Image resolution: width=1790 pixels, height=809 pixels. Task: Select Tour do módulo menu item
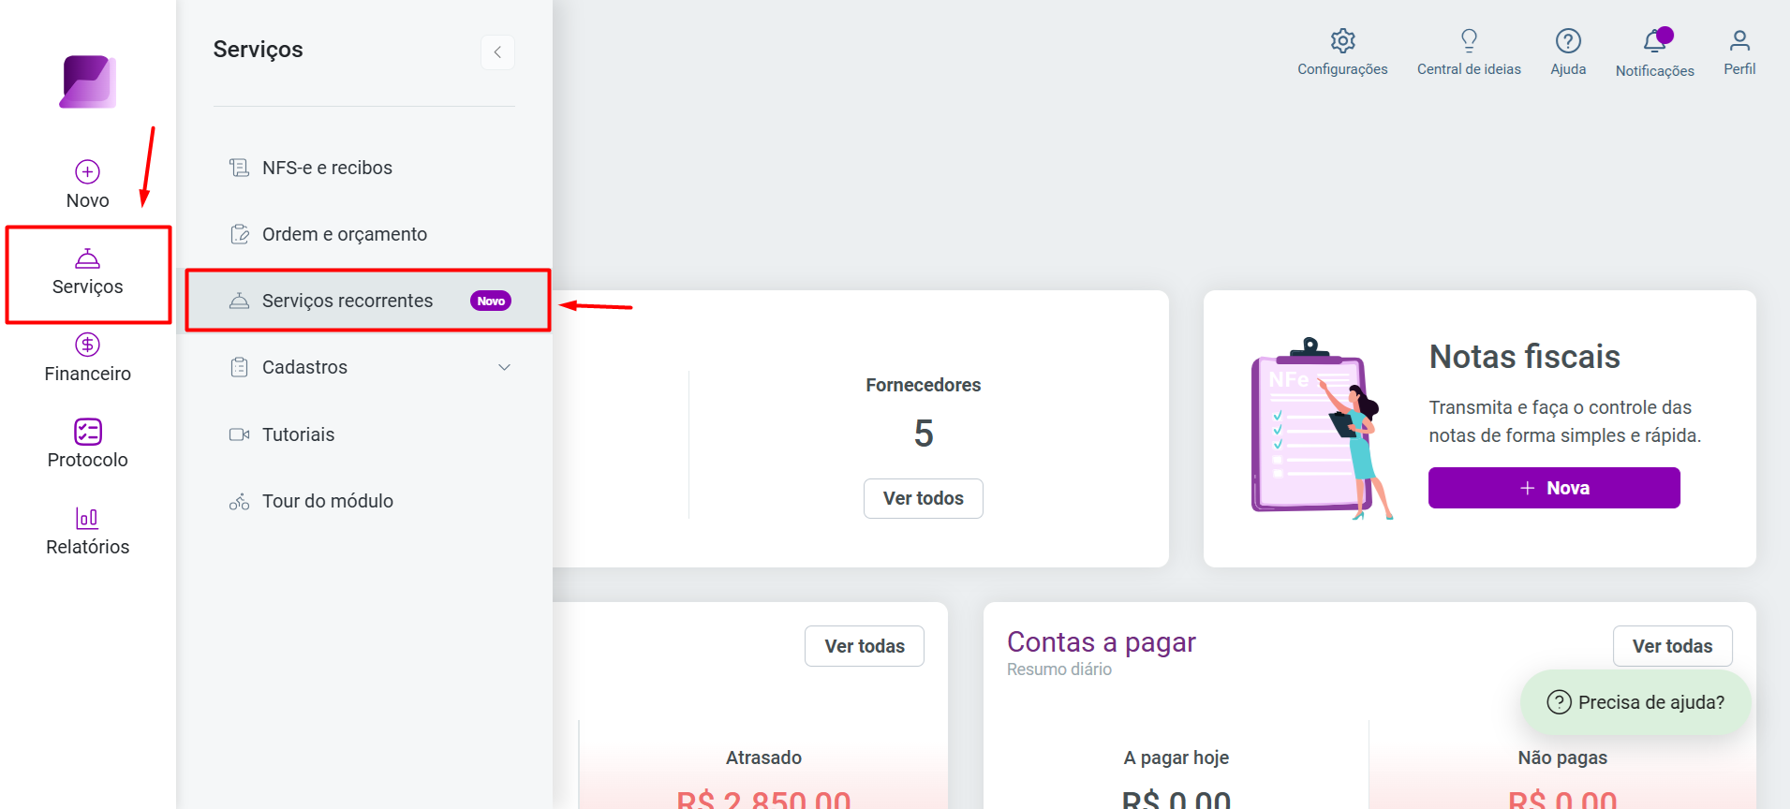tap(364, 501)
